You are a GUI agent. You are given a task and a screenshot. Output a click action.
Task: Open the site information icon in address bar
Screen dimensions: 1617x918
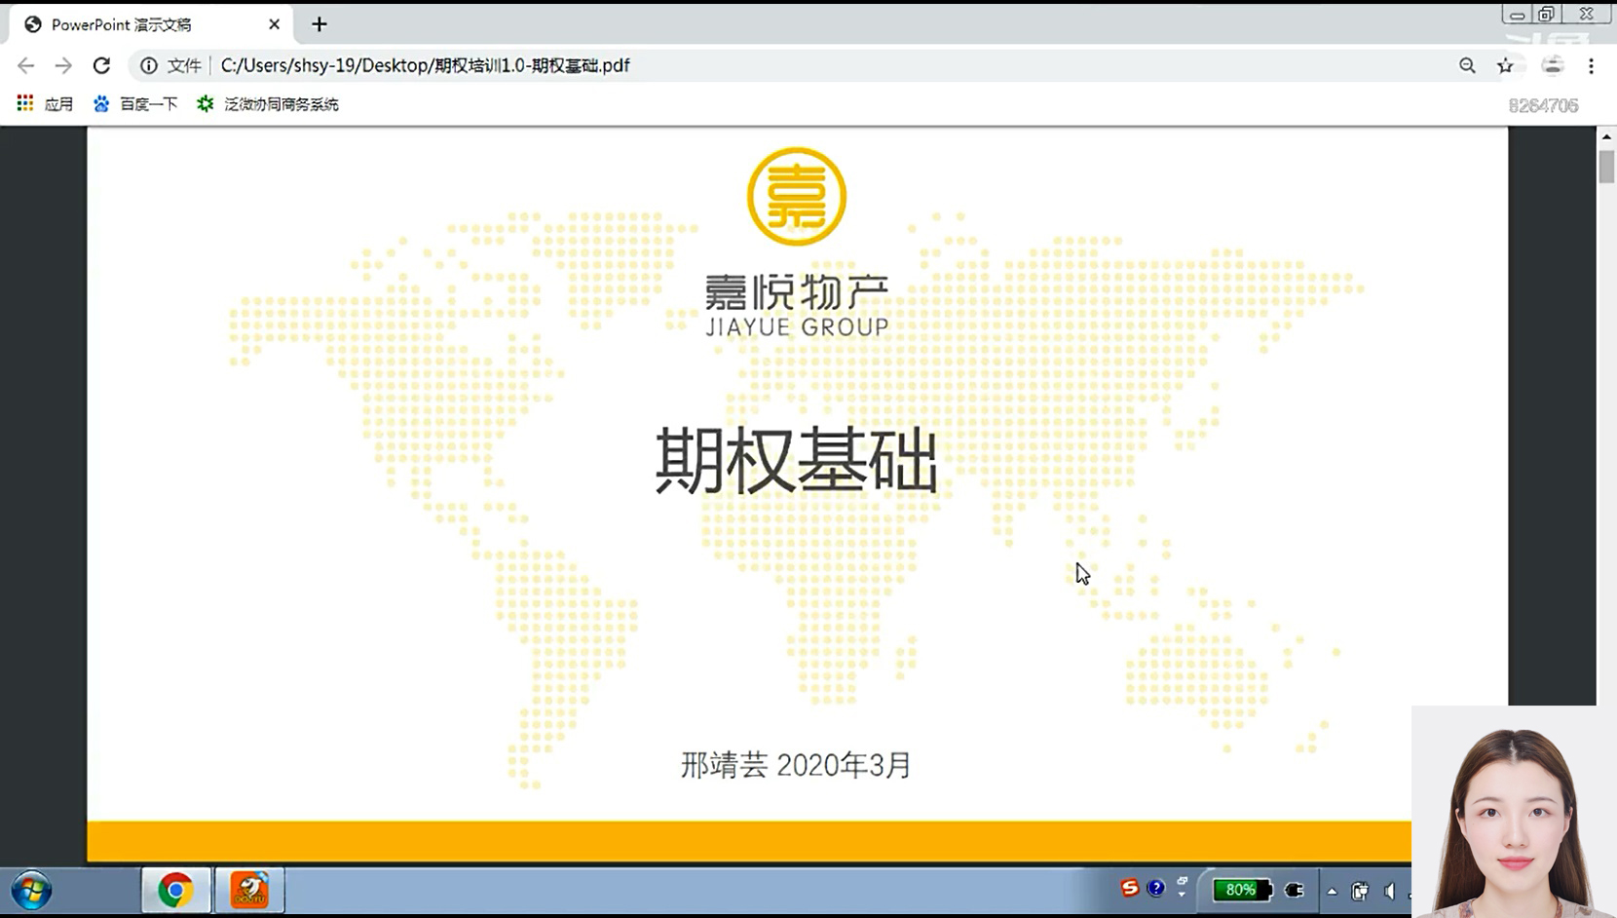[149, 65]
